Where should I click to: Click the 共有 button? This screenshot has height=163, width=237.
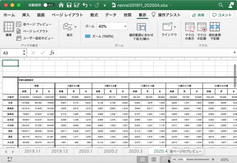coord(198,15)
